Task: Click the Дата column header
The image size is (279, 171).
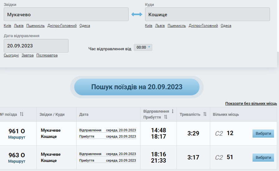Action: 84,114
